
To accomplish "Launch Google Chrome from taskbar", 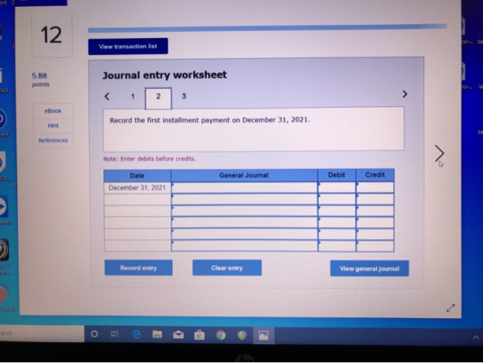I will coord(221,335).
